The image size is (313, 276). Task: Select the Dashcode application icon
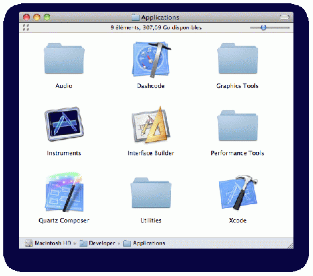[151, 59]
